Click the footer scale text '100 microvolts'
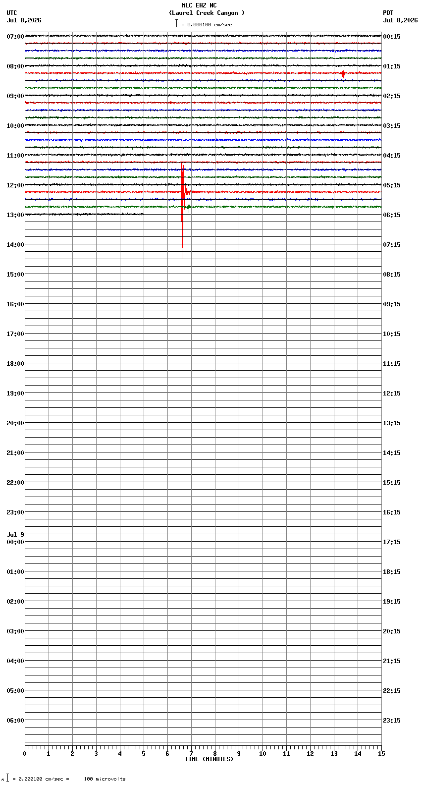The height and width of the screenshot is (785, 421). [105, 779]
